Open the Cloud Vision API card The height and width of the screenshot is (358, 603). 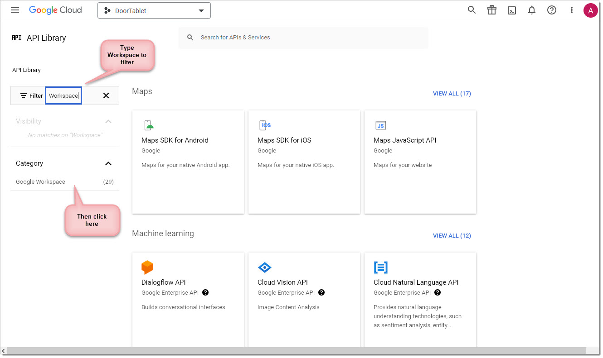tap(304, 299)
